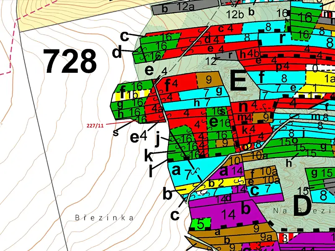This screenshot has width=335, height=251.
Task: Click the large letter "D" compartment label
Action: [x=302, y=205]
